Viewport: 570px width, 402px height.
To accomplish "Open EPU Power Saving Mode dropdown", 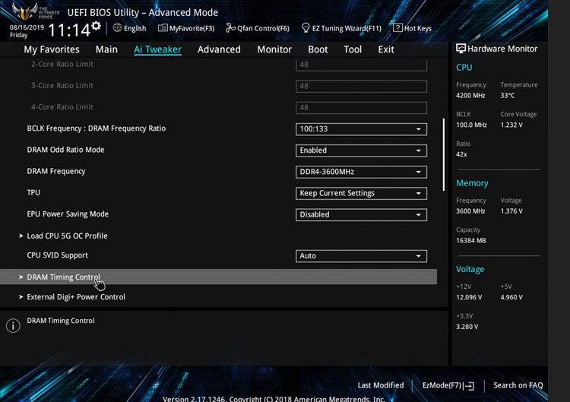I will pyautogui.click(x=361, y=215).
